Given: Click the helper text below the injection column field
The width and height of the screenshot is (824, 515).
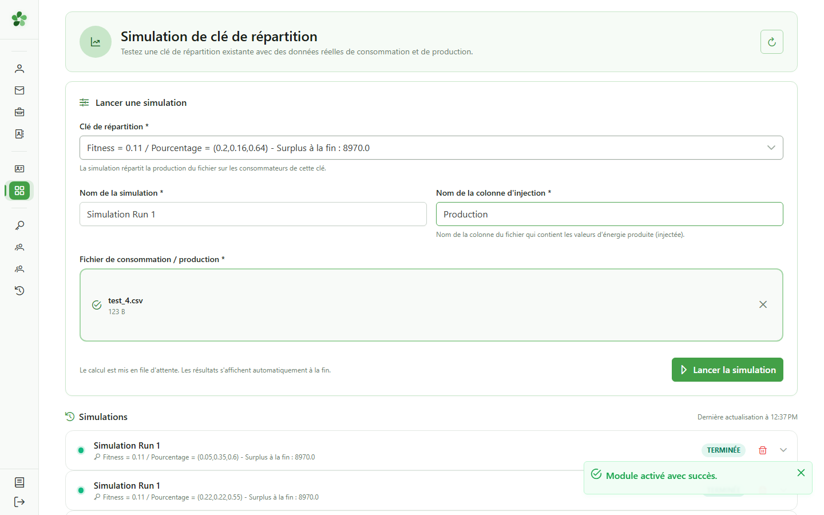Looking at the screenshot, I should (560, 235).
